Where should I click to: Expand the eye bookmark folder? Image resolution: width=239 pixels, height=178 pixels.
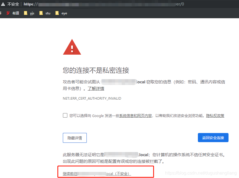[61, 13]
